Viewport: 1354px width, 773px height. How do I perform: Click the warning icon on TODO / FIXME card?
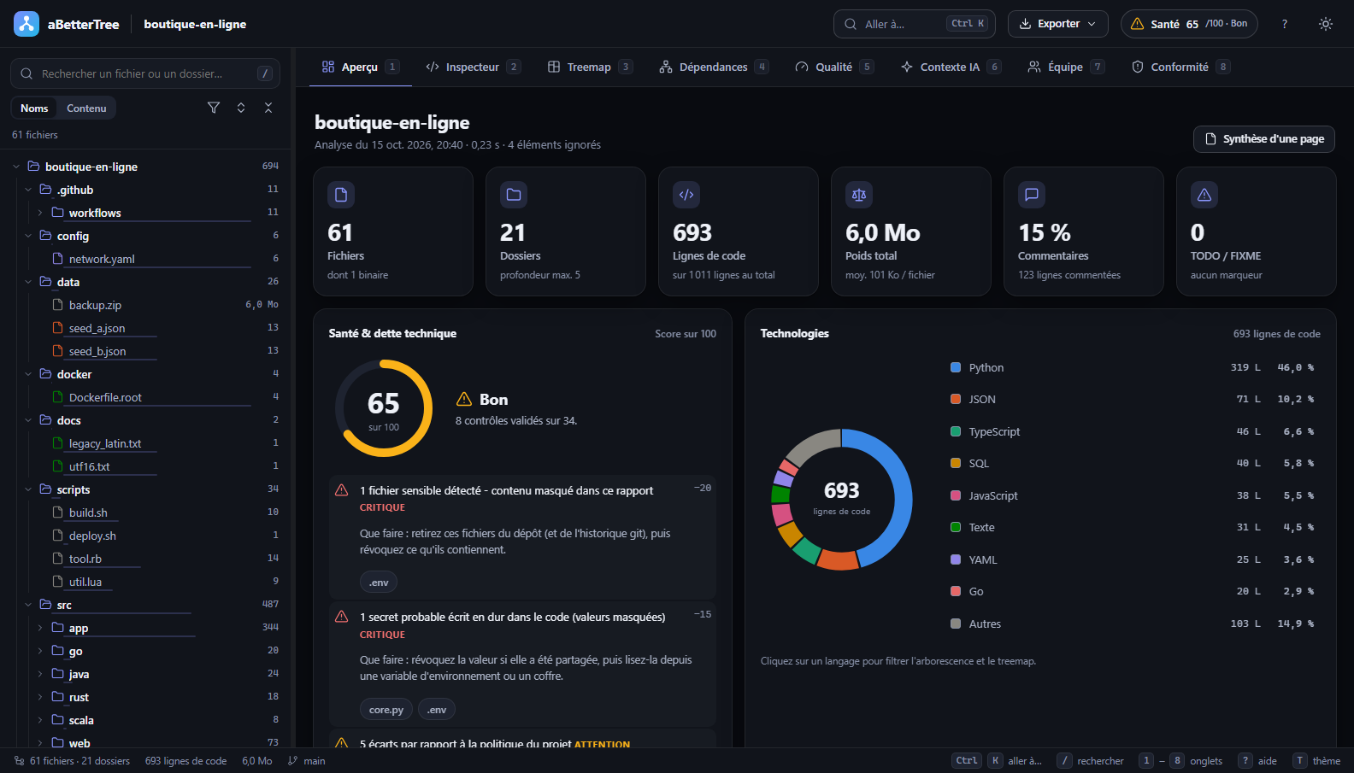[x=1204, y=195]
